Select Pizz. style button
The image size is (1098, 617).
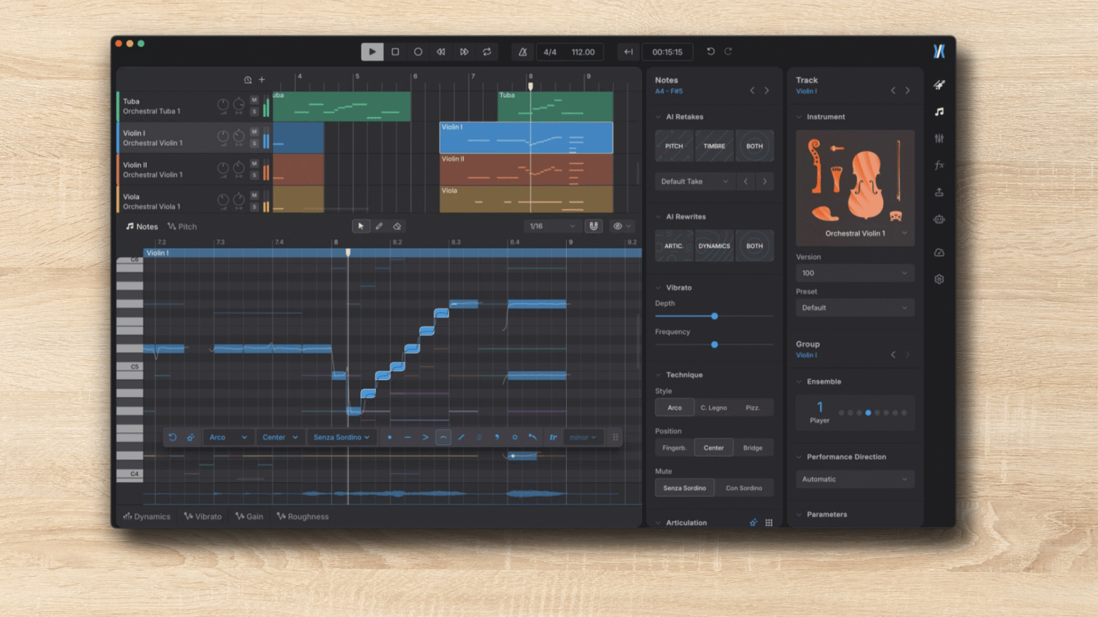(753, 408)
